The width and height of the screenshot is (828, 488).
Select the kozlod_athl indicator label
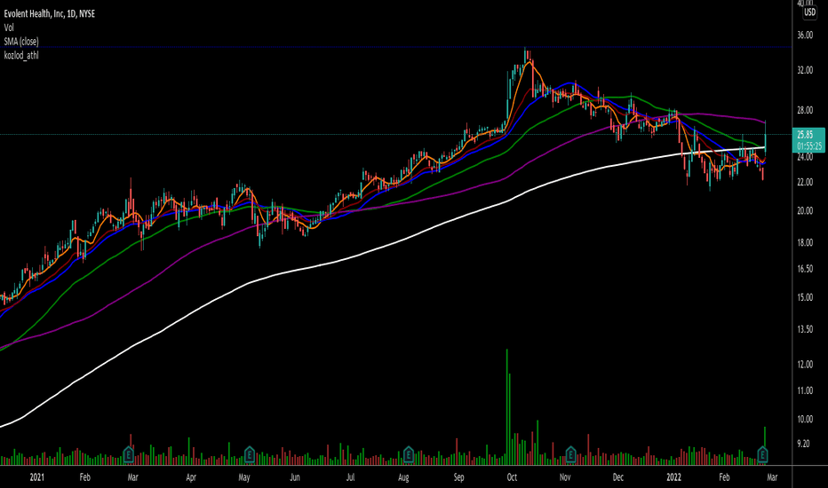(21, 55)
